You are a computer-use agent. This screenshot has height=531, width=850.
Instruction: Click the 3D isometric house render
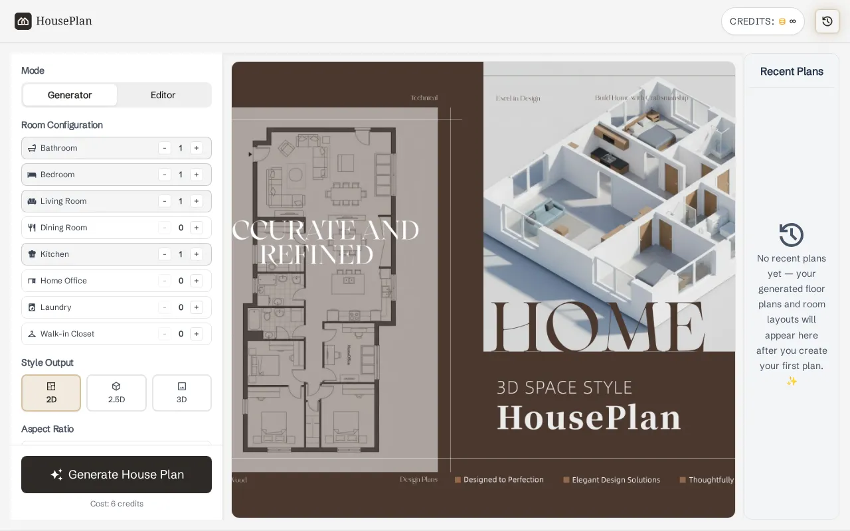click(x=610, y=206)
